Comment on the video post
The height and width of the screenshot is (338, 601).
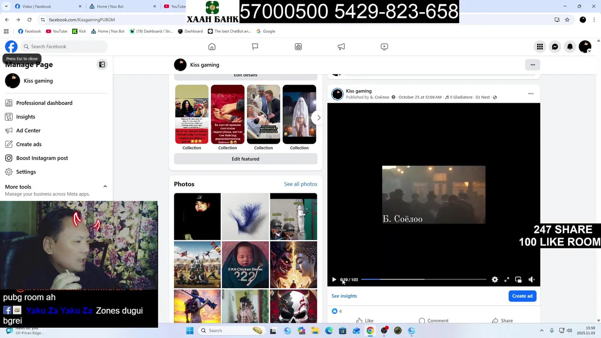coord(433,321)
